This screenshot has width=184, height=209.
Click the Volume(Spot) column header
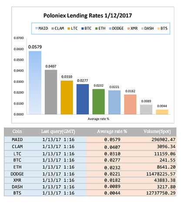[157, 131]
